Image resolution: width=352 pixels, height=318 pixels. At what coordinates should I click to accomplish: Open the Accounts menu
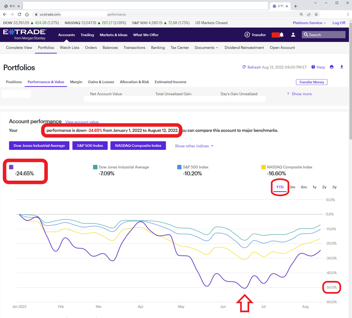pos(66,35)
